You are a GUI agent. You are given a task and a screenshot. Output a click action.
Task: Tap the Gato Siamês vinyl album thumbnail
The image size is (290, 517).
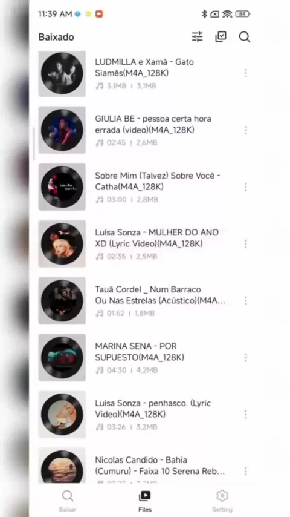(x=62, y=73)
